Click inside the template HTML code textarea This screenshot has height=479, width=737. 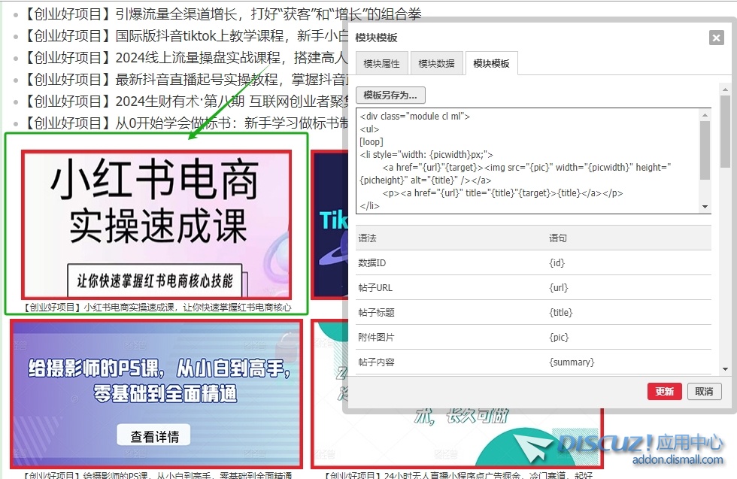click(x=526, y=160)
